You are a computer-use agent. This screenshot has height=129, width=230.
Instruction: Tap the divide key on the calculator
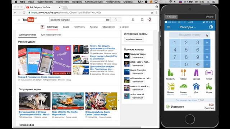pyautogui.click(x=207, y=64)
